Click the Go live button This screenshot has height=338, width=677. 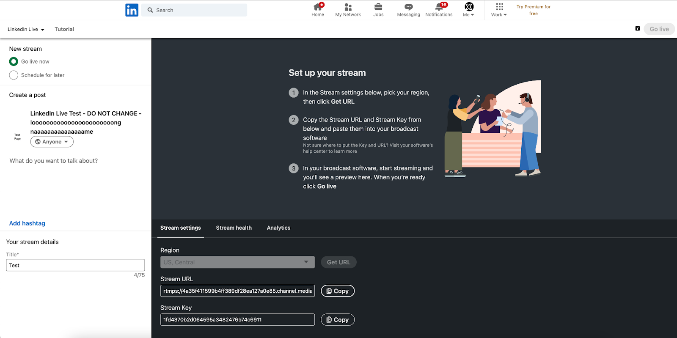point(659,29)
